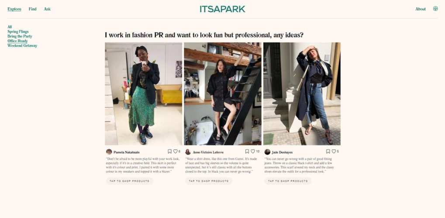Image resolution: width=445 pixels, height=218 pixels.
Task: Click Jade Deshayes' profile avatar
Action: pyautogui.click(x=267, y=152)
